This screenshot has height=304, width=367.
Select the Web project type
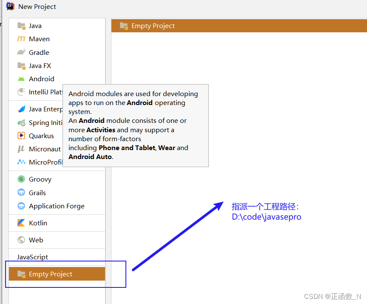point(57,240)
